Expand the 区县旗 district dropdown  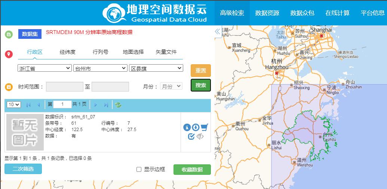(156, 68)
